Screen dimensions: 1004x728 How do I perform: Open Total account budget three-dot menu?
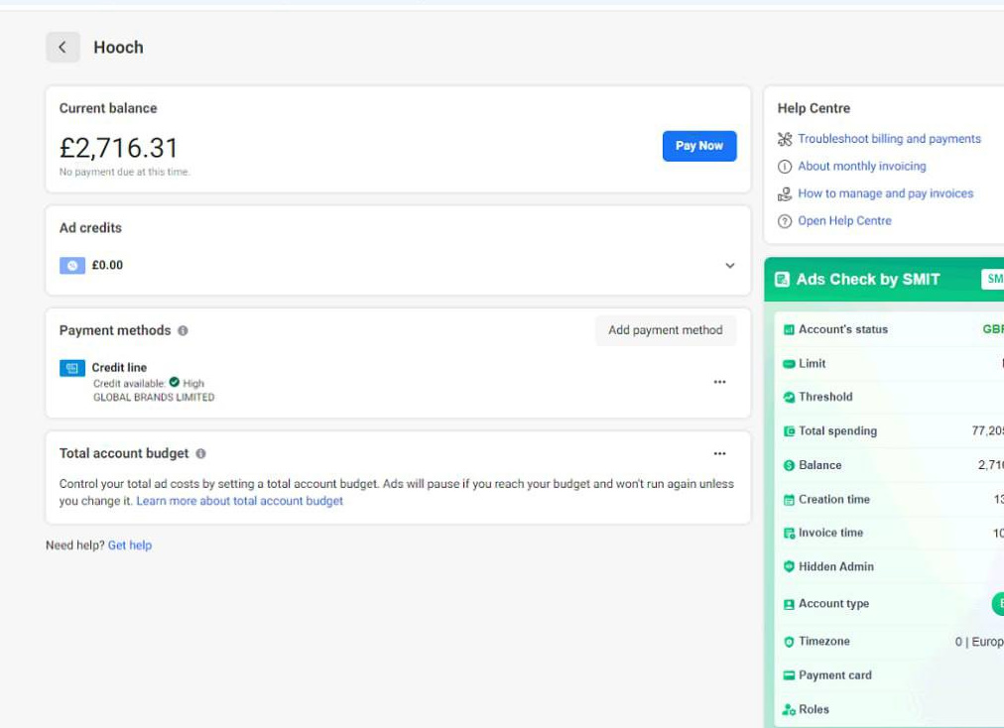pos(719,454)
